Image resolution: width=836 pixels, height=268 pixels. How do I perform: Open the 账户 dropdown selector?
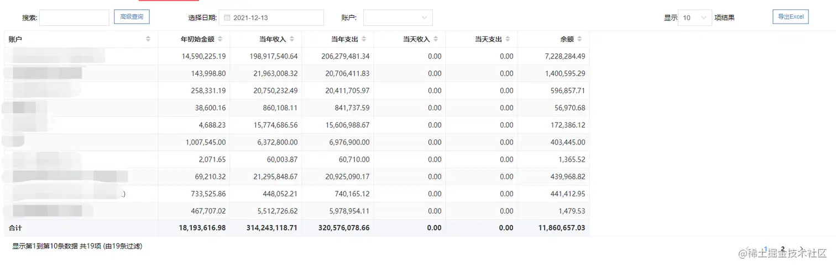(398, 18)
